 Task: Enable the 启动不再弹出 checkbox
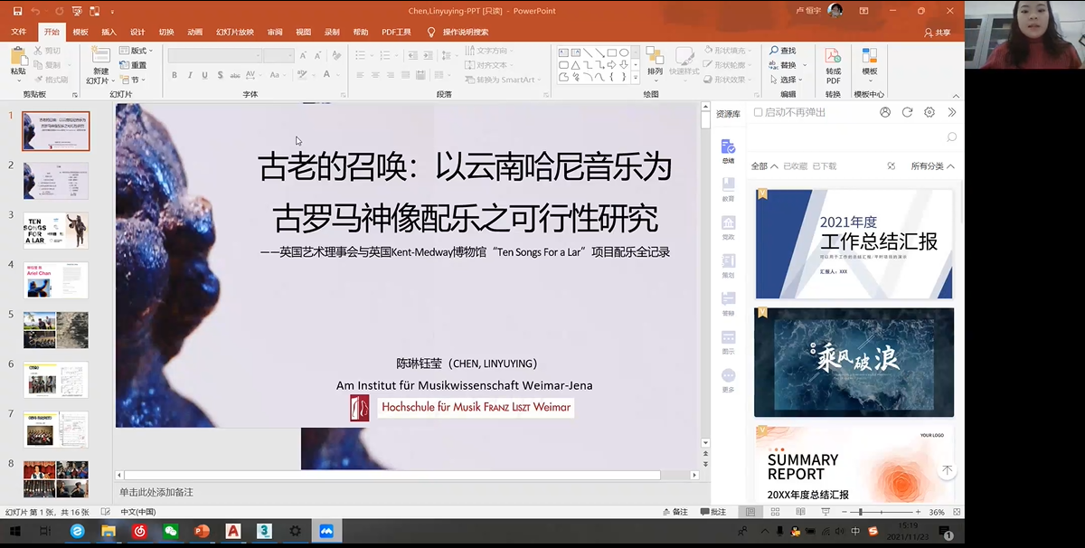[759, 112]
